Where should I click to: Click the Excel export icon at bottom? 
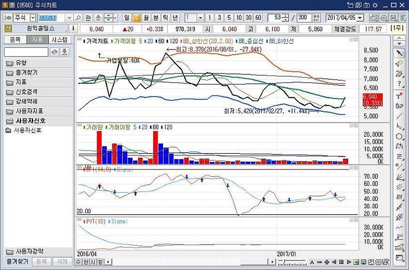click(356, 262)
